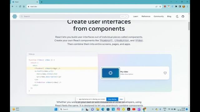Click Stop sharing in the screen-share bar

click(112, 99)
